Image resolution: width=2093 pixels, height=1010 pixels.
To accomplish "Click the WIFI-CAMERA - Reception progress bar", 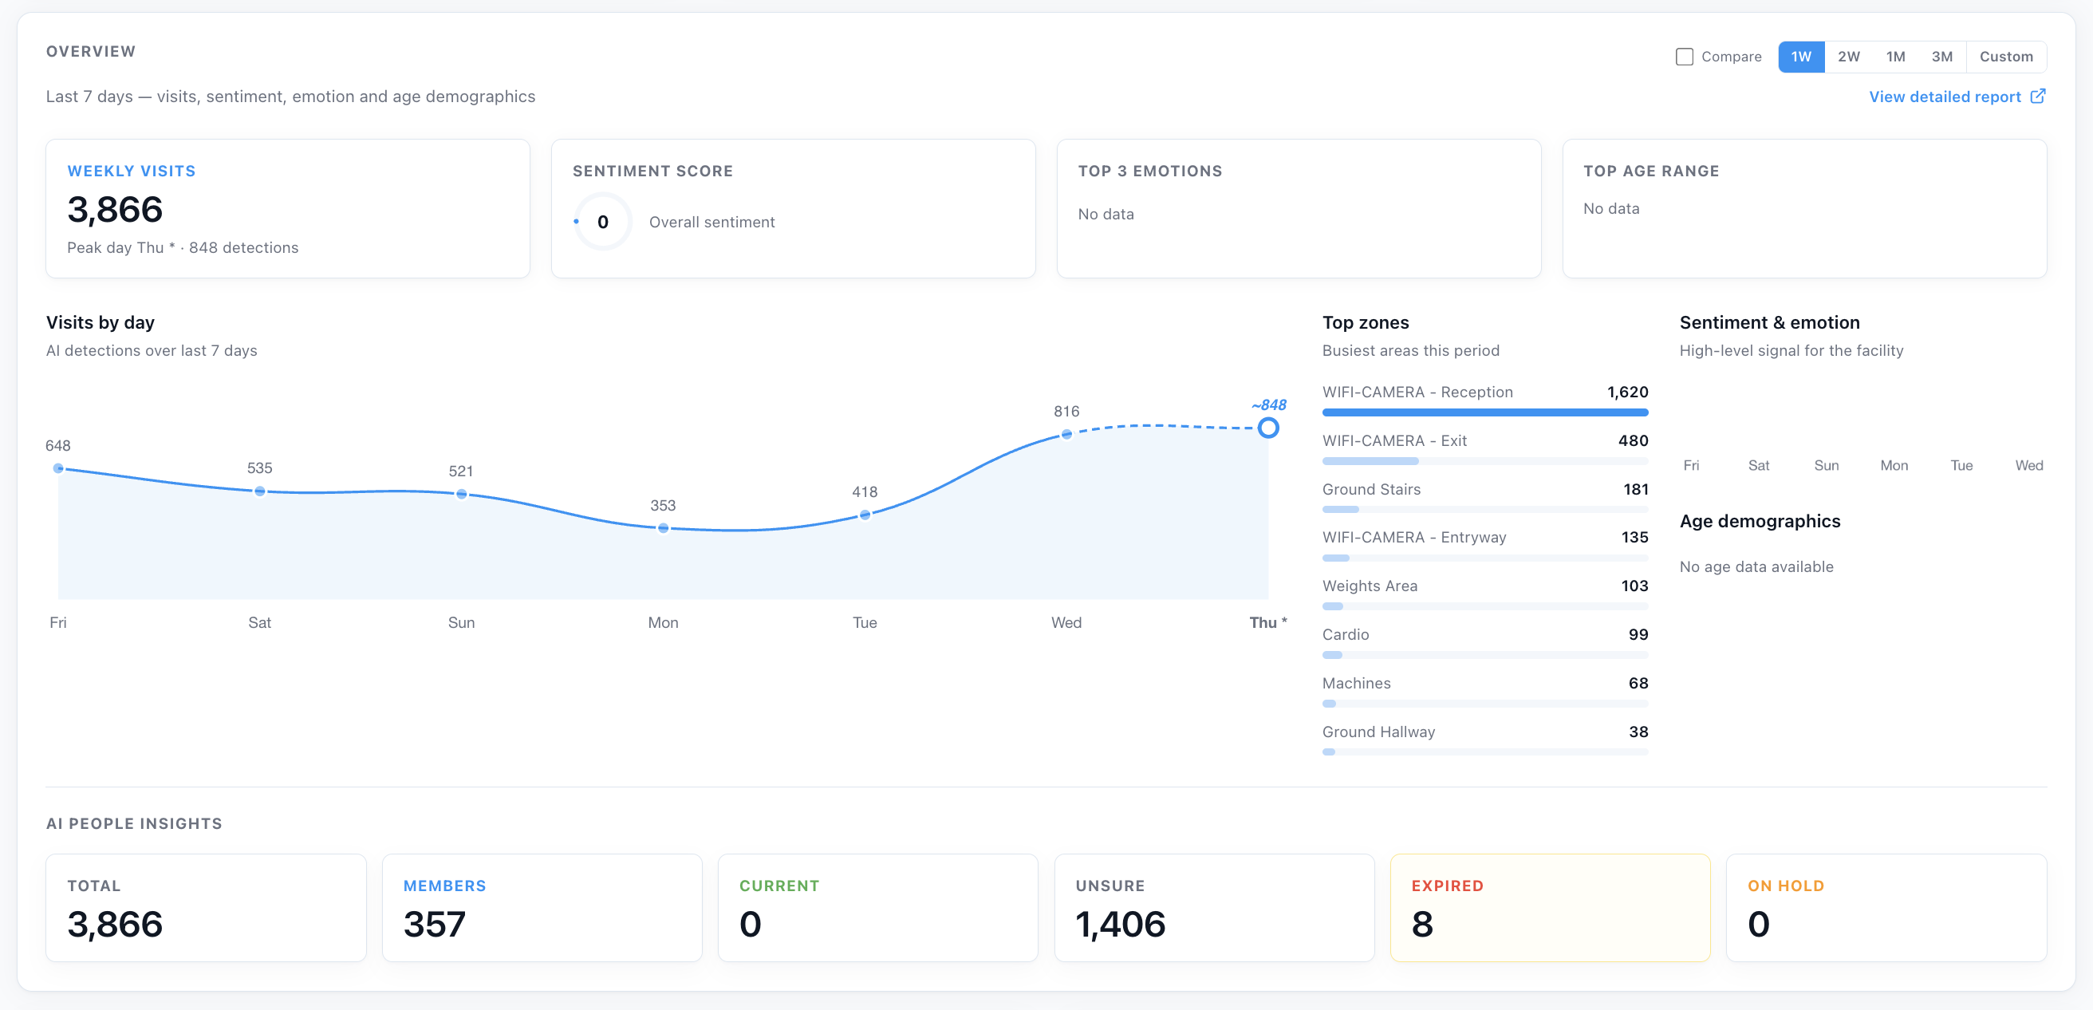I will 1484,412.
